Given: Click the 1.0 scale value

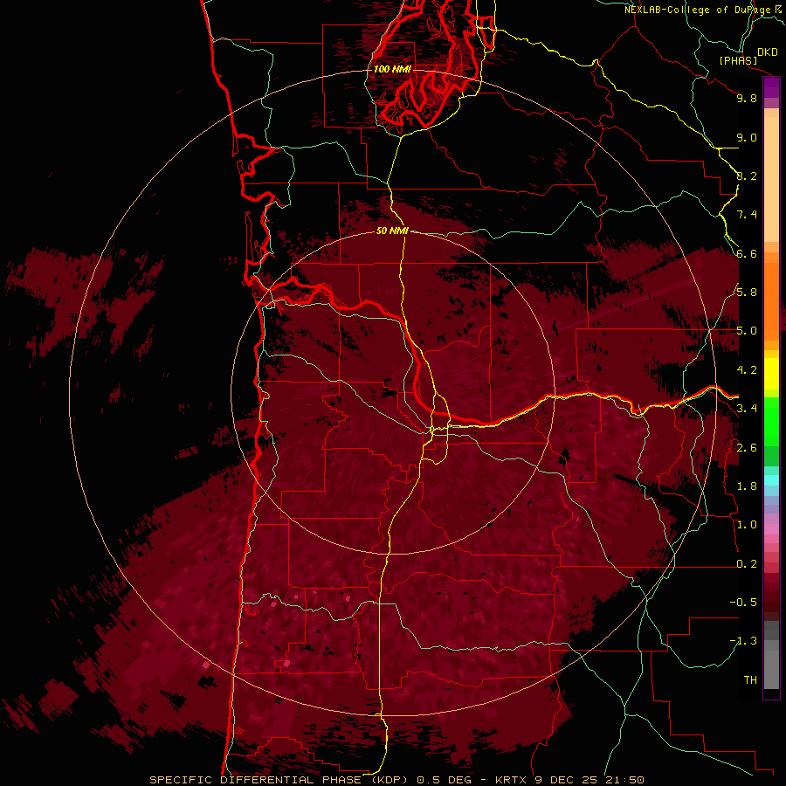Looking at the screenshot, I should pos(747,525).
